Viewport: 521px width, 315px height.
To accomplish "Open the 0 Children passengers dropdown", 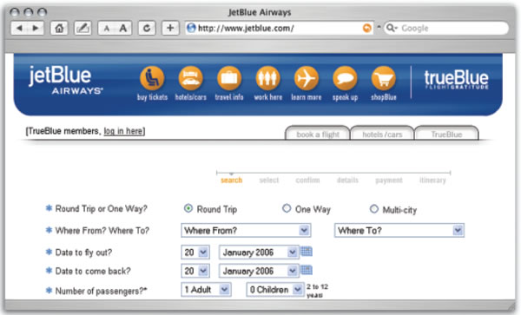I will pos(275,290).
